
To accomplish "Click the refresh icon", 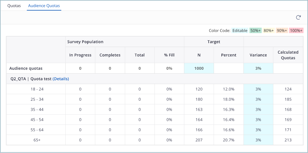I will click(x=298, y=17).
